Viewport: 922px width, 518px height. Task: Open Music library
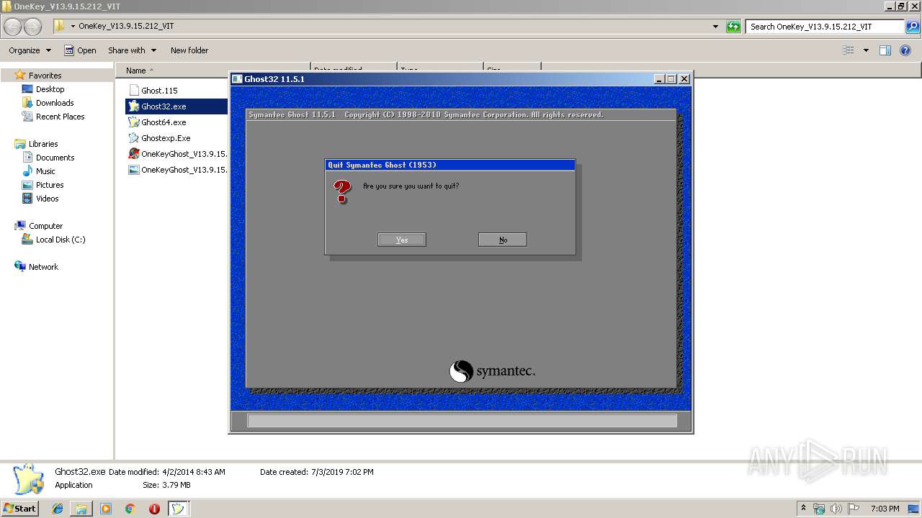[45, 171]
